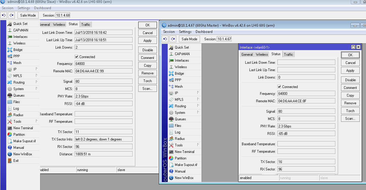Click the Interfaces icon in the Slave sidebar

tap(10, 37)
